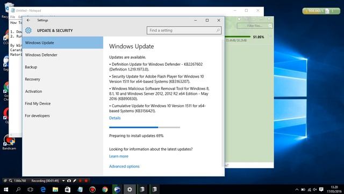Click the magnifier in Find a setting
This screenshot has height=194, width=344.
point(218,30)
